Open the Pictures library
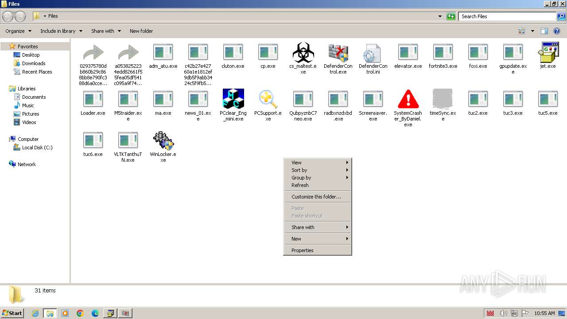 pos(26,114)
